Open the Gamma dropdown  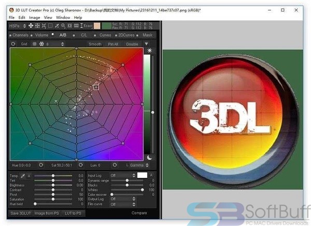(x=139, y=165)
